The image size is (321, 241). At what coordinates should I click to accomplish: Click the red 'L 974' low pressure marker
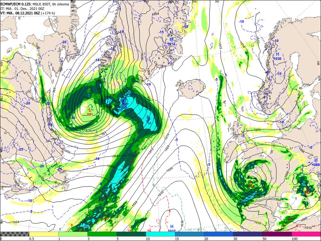coord(251,184)
